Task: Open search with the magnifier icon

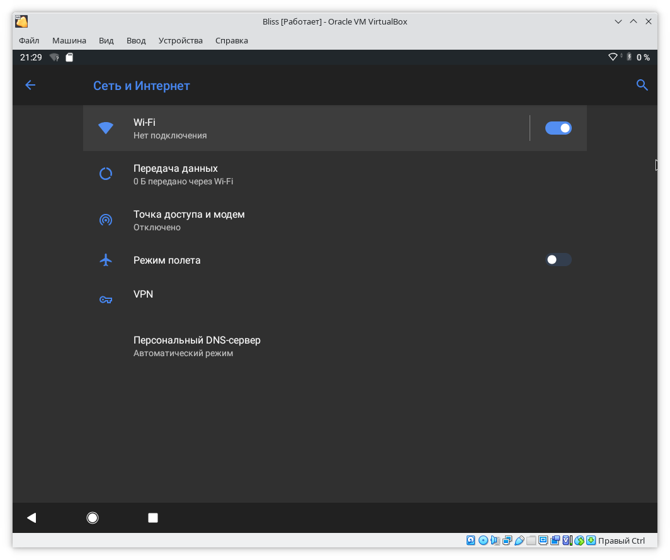Action: (642, 86)
